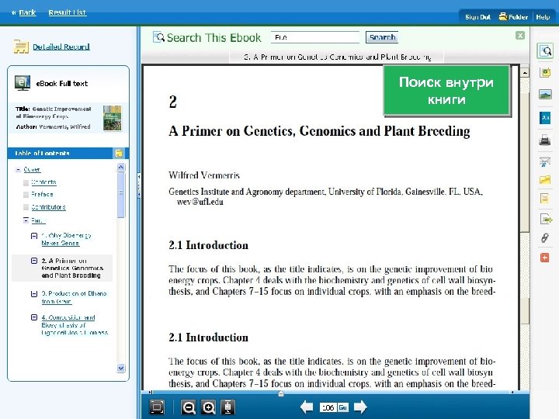Click the notes icon in right sidebar
Viewport: 559px width, 419px height.
coord(545,73)
